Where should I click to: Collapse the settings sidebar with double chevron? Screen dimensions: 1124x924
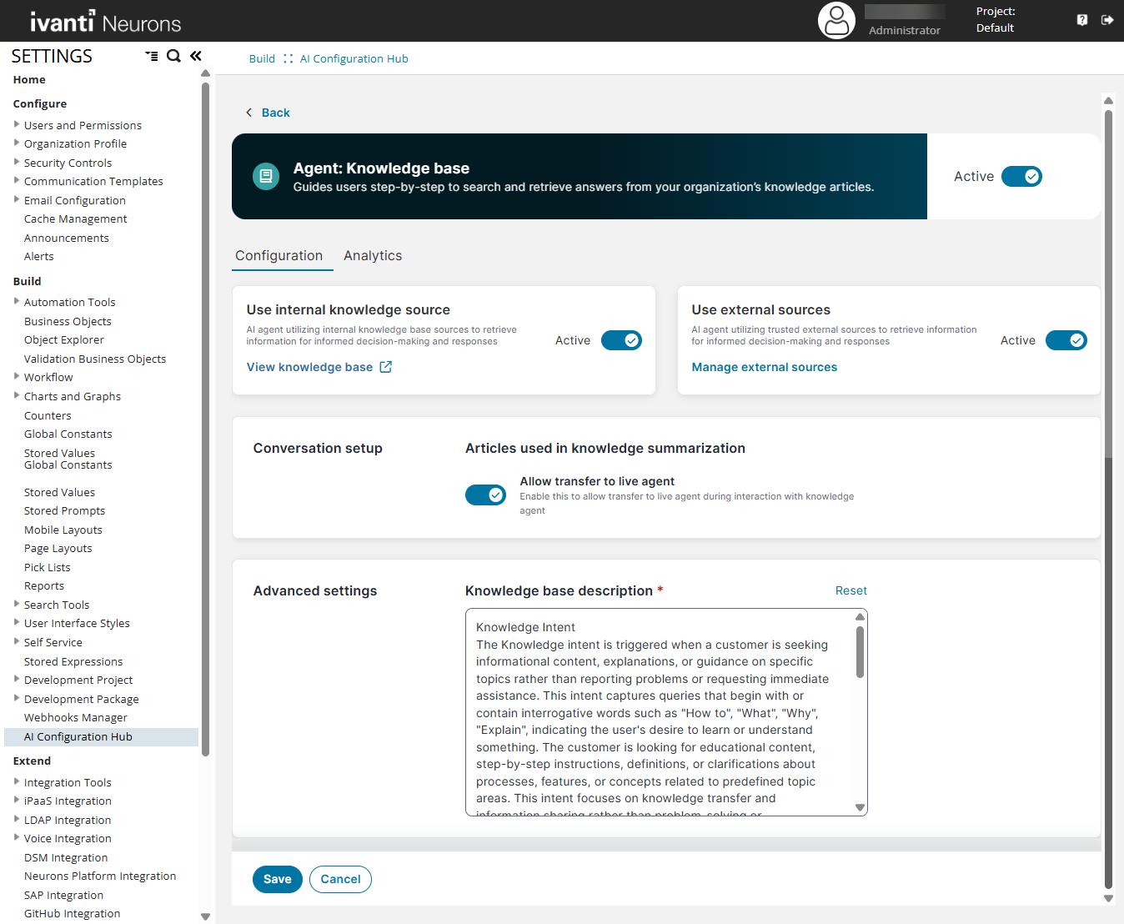196,56
